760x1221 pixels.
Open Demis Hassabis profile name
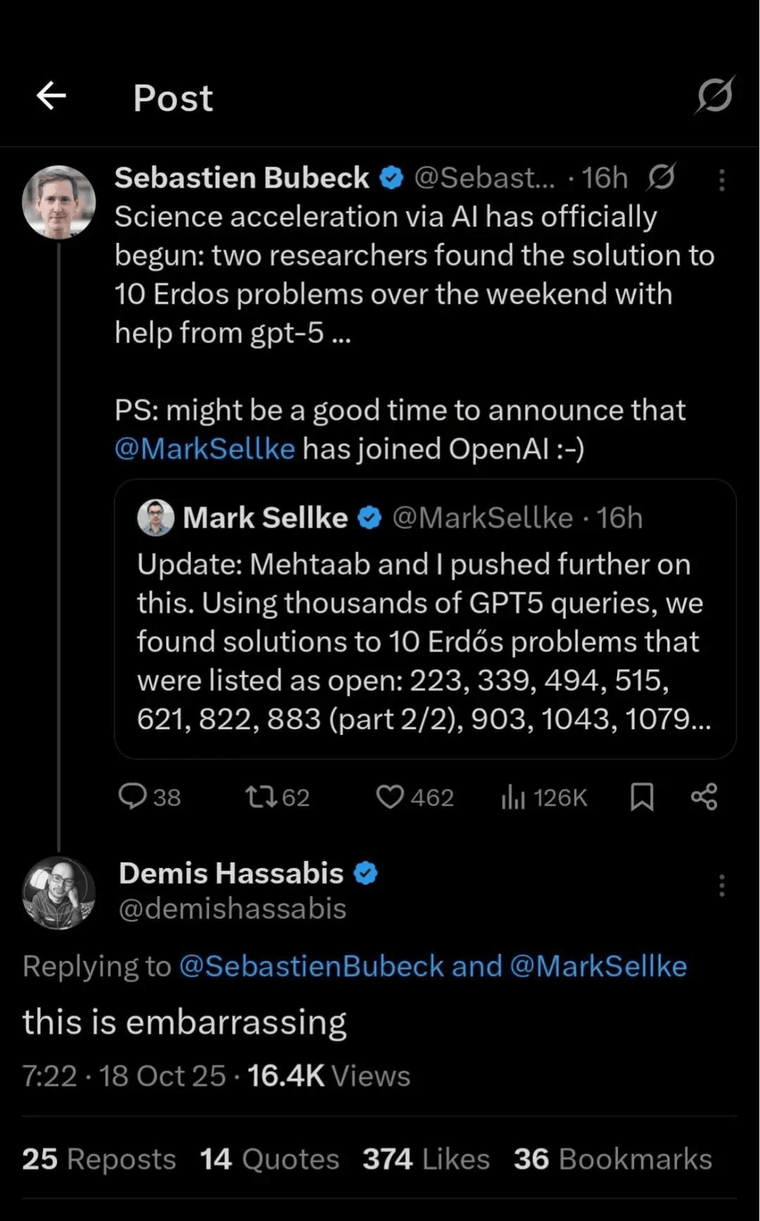click(x=231, y=874)
